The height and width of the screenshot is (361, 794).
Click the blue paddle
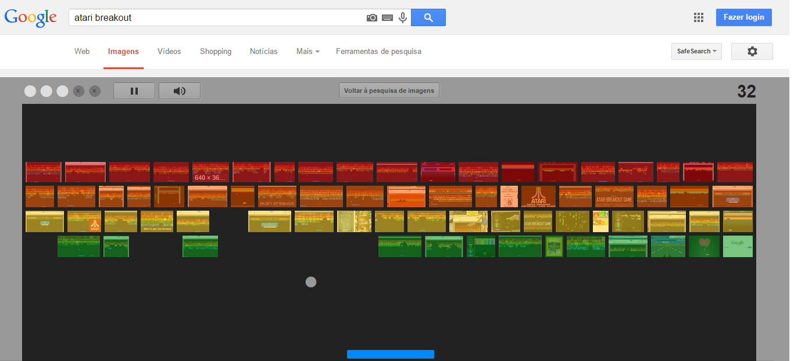(391, 354)
